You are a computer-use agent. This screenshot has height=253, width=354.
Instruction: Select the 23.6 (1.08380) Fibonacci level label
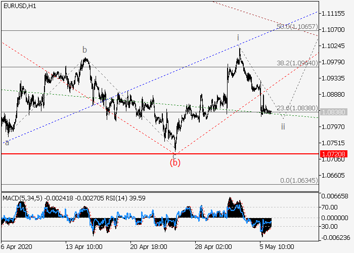tap(297, 108)
